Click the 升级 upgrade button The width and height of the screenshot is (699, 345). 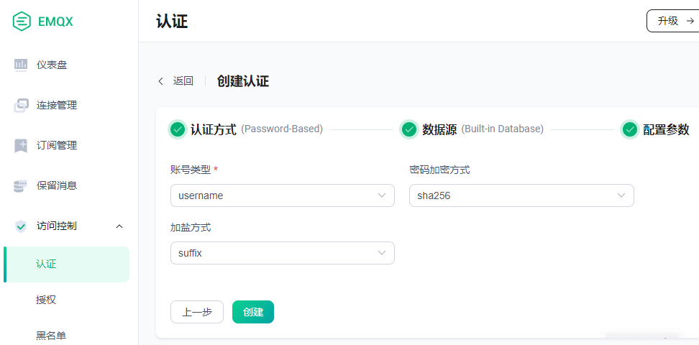click(x=673, y=21)
